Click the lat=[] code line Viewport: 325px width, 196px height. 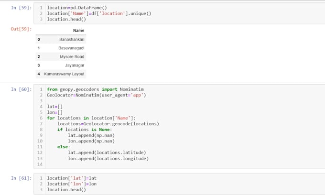coord(54,107)
